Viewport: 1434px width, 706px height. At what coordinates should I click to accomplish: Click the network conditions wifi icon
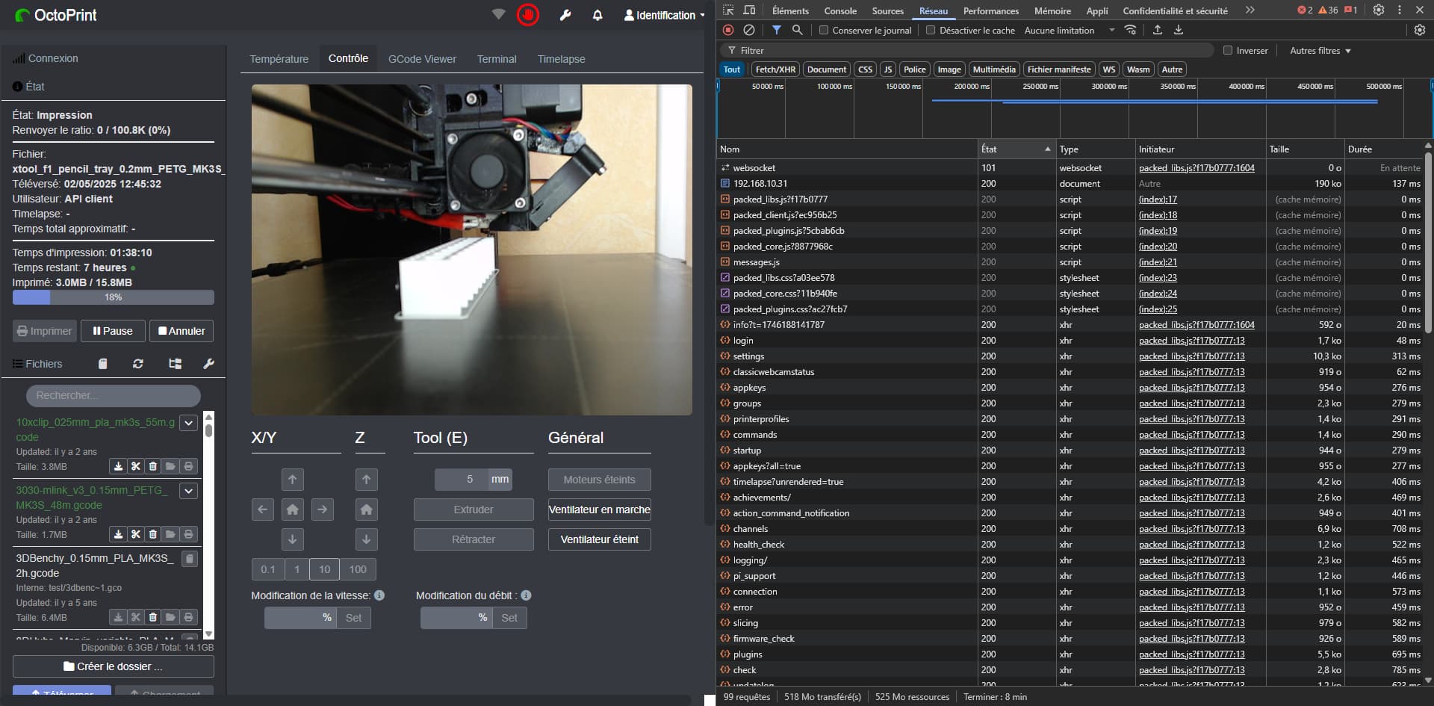tap(1131, 30)
